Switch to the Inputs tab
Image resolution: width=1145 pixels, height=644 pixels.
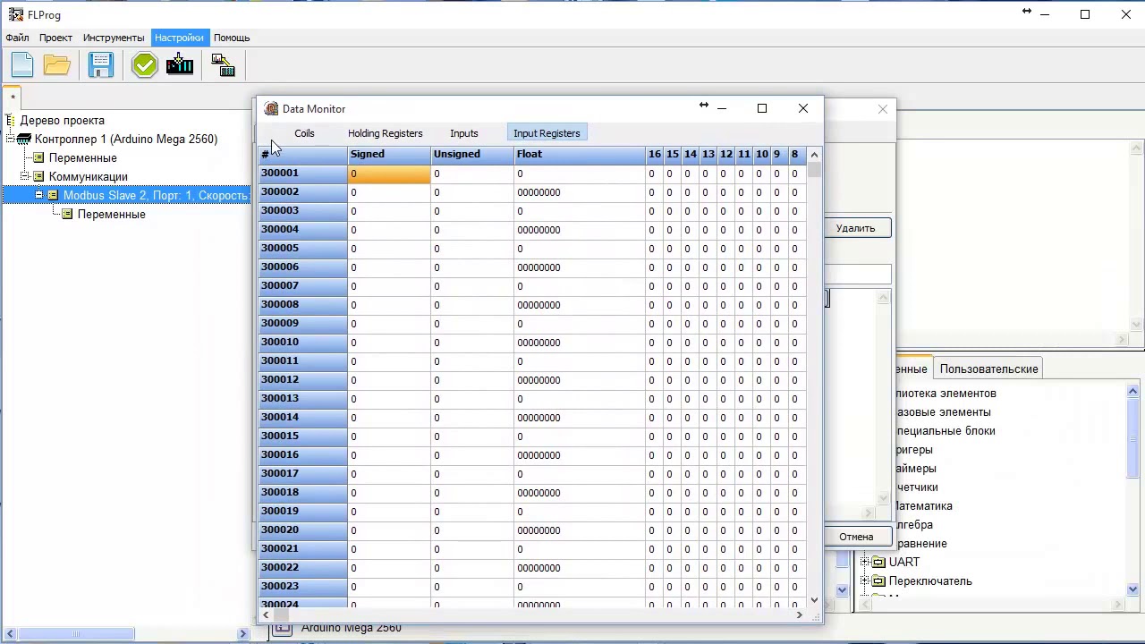(x=463, y=133)
